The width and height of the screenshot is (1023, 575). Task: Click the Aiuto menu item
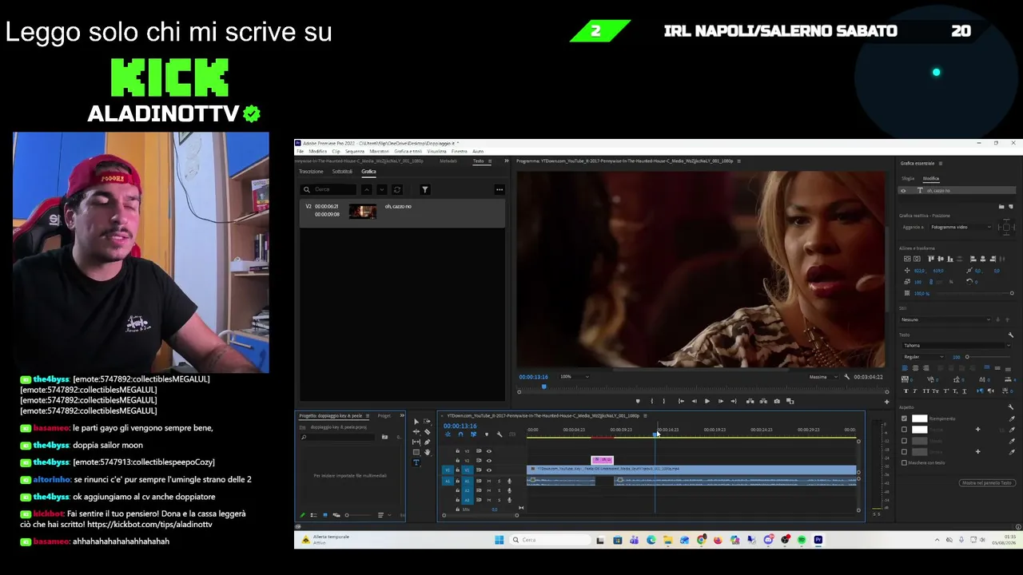click(x=478, y=151)
